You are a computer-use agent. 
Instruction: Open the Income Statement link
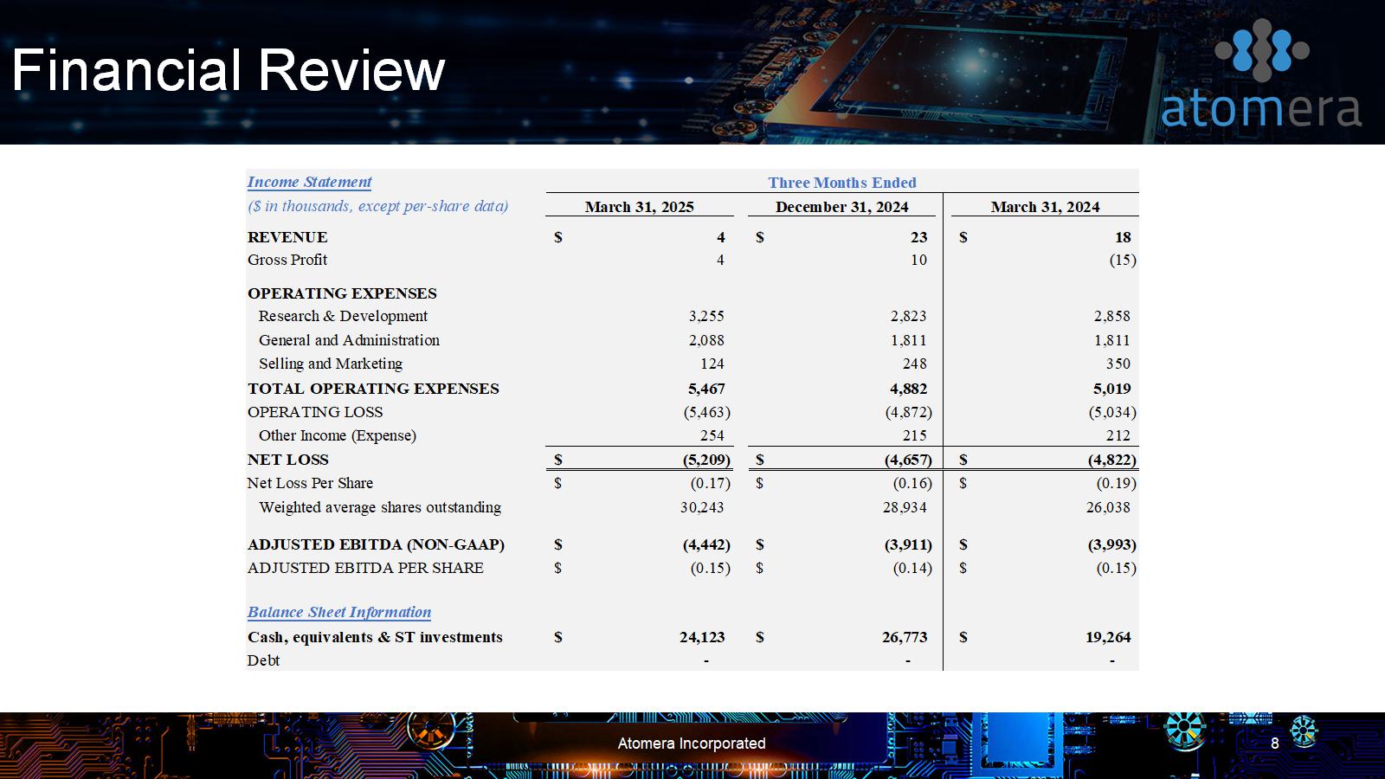pos(309,182)
